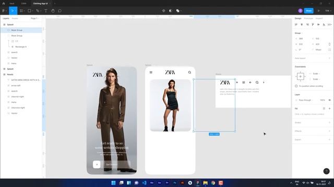Toggle constrain proportions lock

[329, 44]
